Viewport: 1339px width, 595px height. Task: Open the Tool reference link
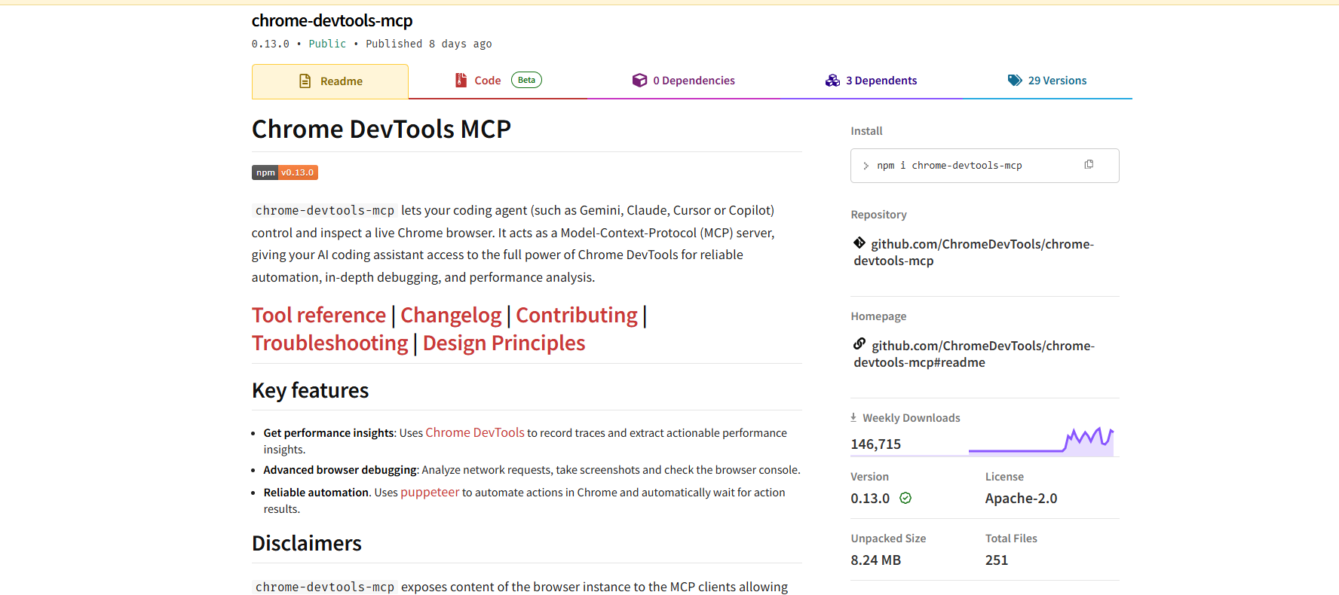tap(319, 315)
